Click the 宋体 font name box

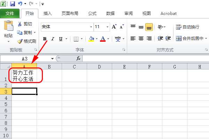[65, 27]
